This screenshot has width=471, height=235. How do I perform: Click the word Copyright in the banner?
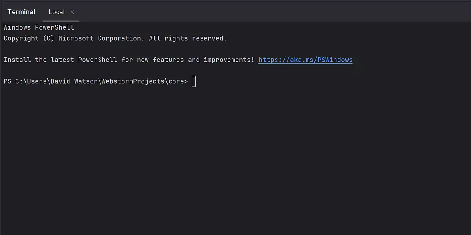(x=21, y=38)
